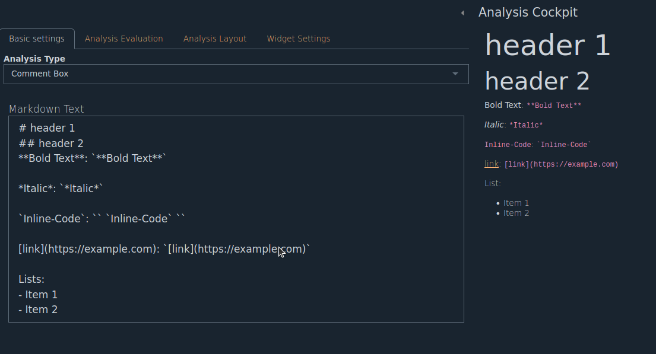Select Item 1 in the rendered list
The image size is (656, 354).
click(516, 202)
